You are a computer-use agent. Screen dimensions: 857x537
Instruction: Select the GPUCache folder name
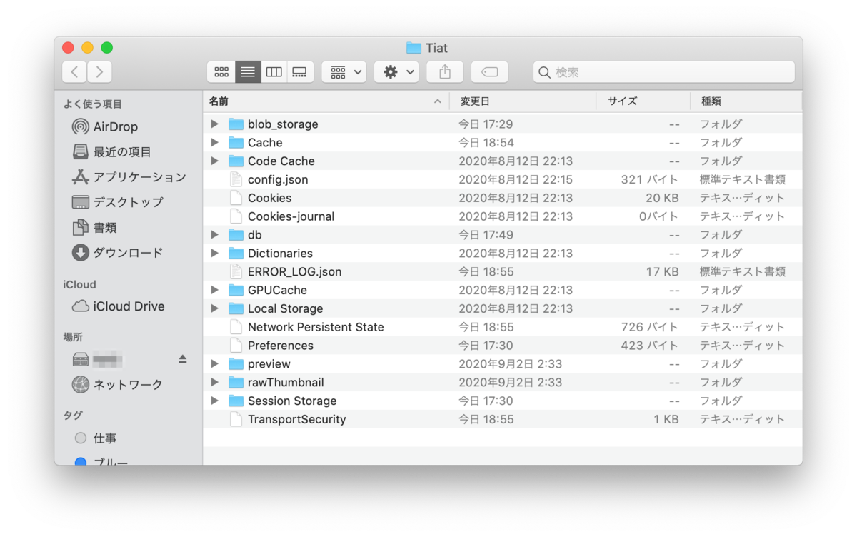point(277,291)
